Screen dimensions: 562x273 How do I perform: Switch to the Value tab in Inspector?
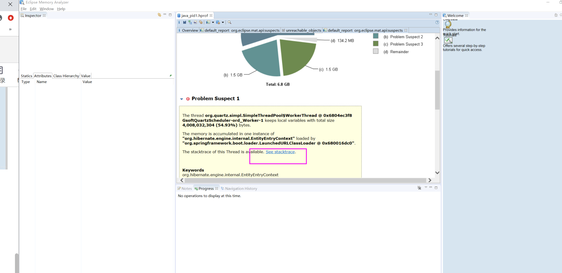click(x=86, y=76)
